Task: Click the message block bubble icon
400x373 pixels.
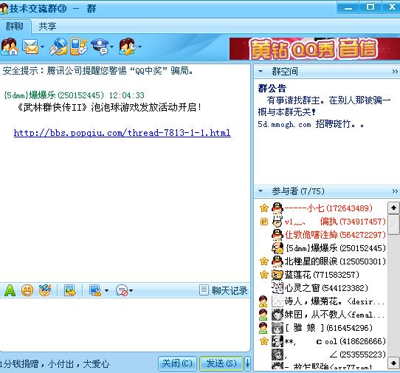Action: click(122, 290)
